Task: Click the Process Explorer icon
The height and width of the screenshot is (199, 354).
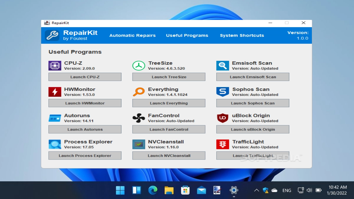Action: [55, 144]
